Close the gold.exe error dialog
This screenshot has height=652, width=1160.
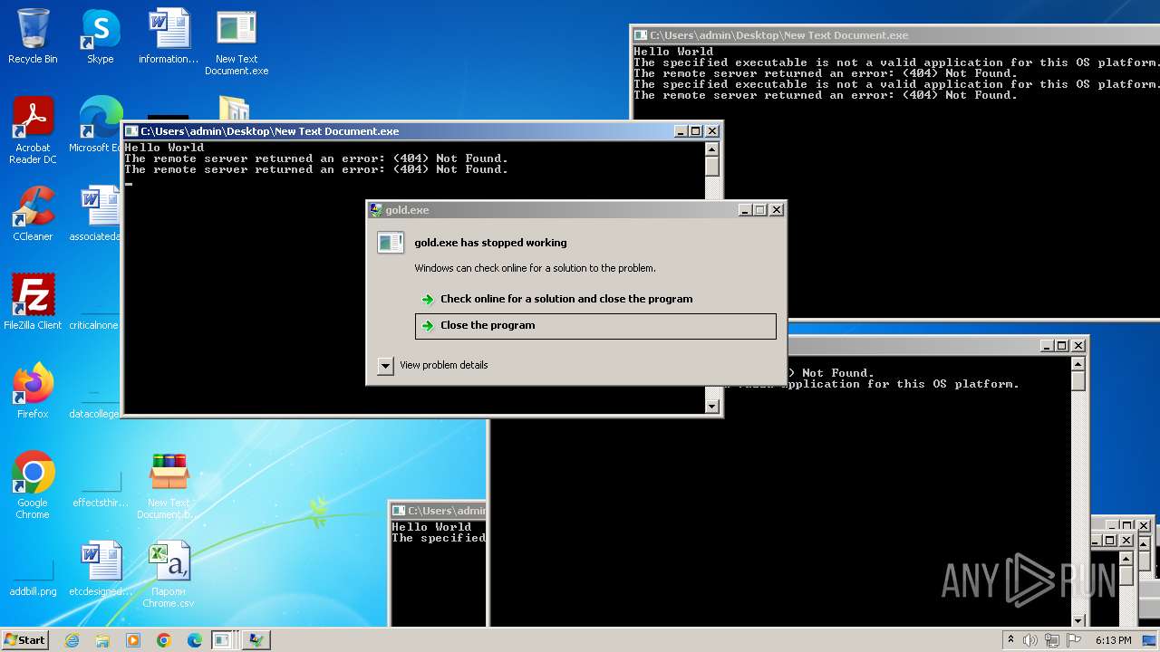coord(776,209)
